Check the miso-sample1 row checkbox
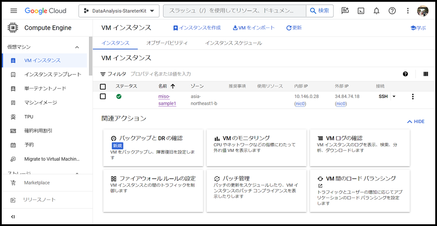The image size is (437, 226). (x=103, y=96)
